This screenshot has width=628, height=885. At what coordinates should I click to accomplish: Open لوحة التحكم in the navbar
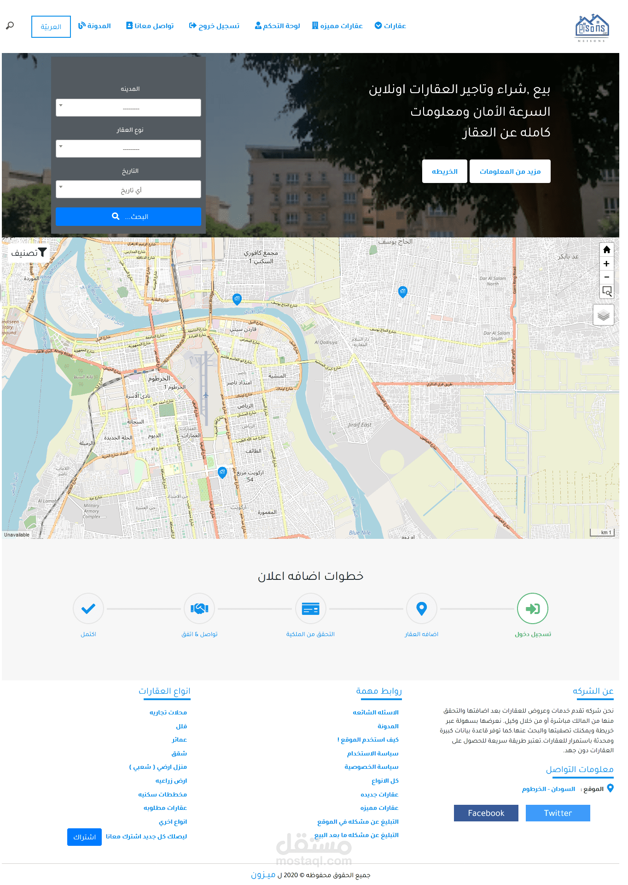(x=278, y=26)
